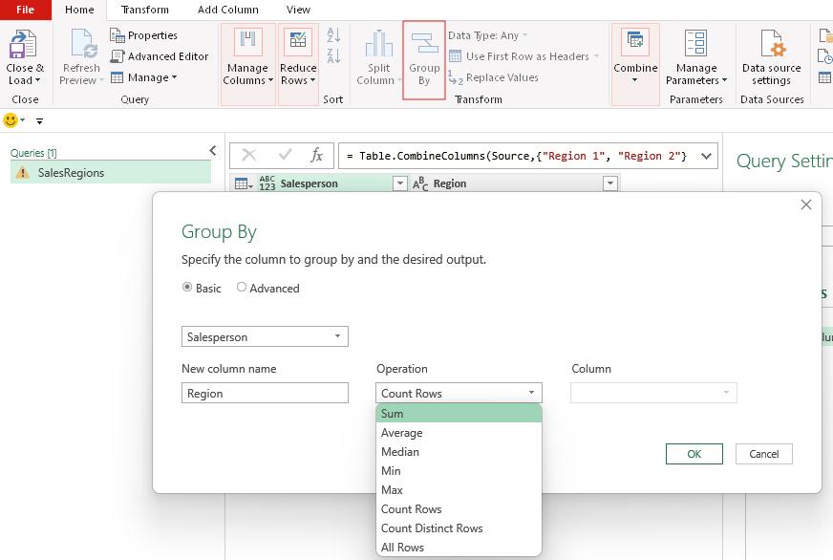Screen dimensions: 833x560
Task: Open the Quick Access Toolbar customize dropdown
Action: click(x=39, y=121)
